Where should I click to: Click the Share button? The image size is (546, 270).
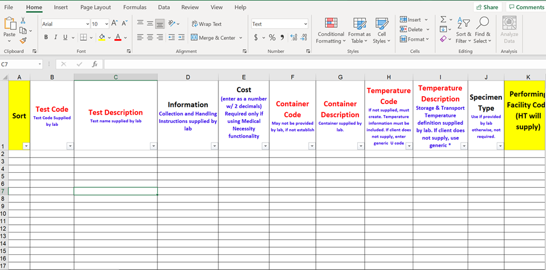(x=487, y=7)
